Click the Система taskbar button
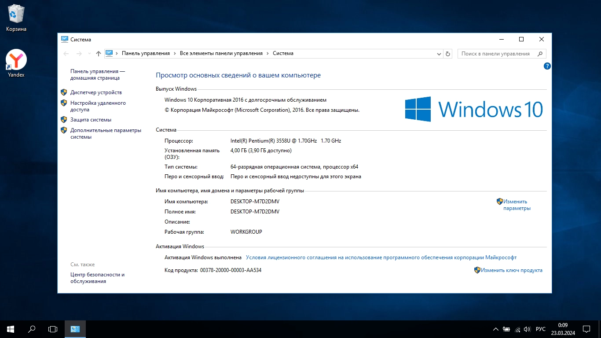Image resolution: width=601 pixels, height=338 pixels. point(75,329)
